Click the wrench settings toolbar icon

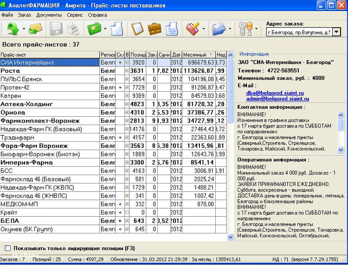(x=245, y=29)
